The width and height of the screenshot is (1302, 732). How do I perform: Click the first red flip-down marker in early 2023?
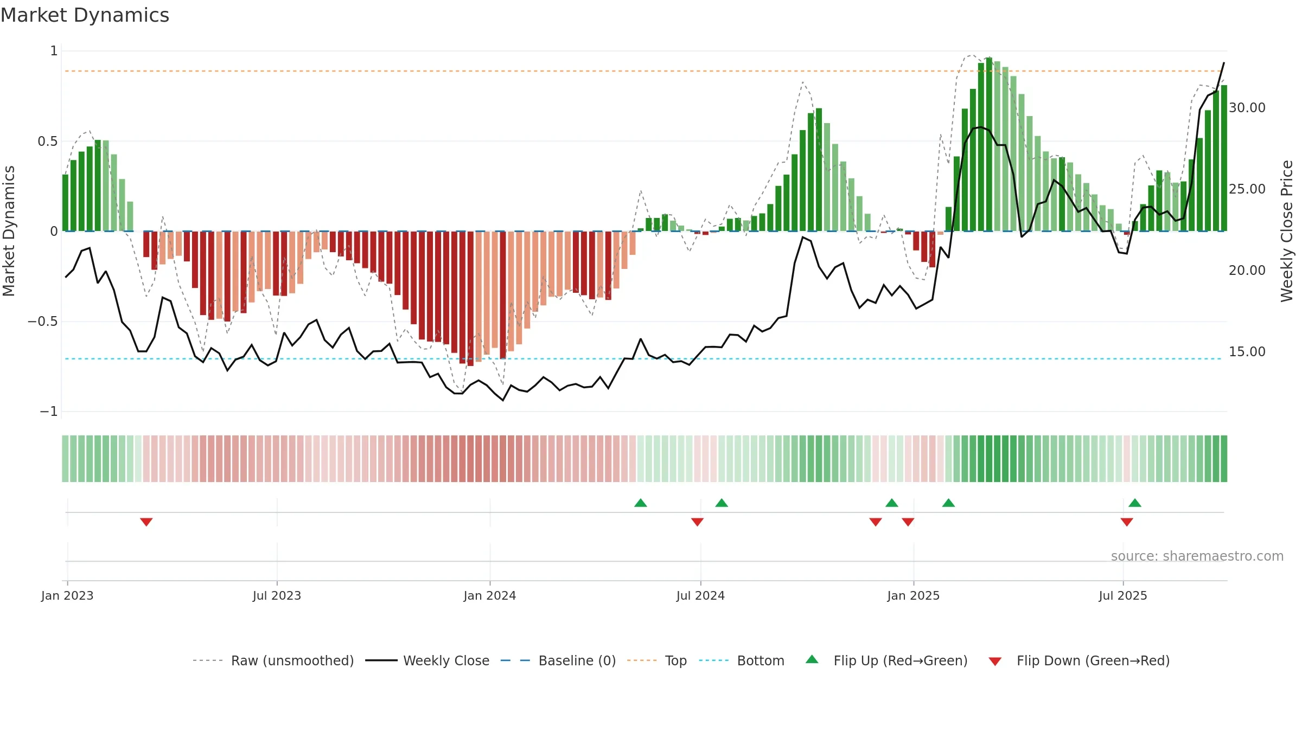[x=146, y=522]
